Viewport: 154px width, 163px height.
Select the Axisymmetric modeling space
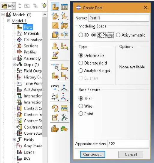click(x=118, y=35)
